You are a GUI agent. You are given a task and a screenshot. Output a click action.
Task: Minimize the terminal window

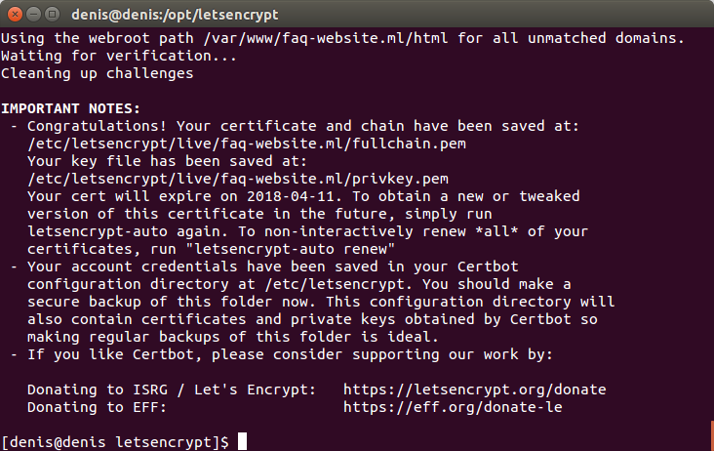[x=34, y=14]
